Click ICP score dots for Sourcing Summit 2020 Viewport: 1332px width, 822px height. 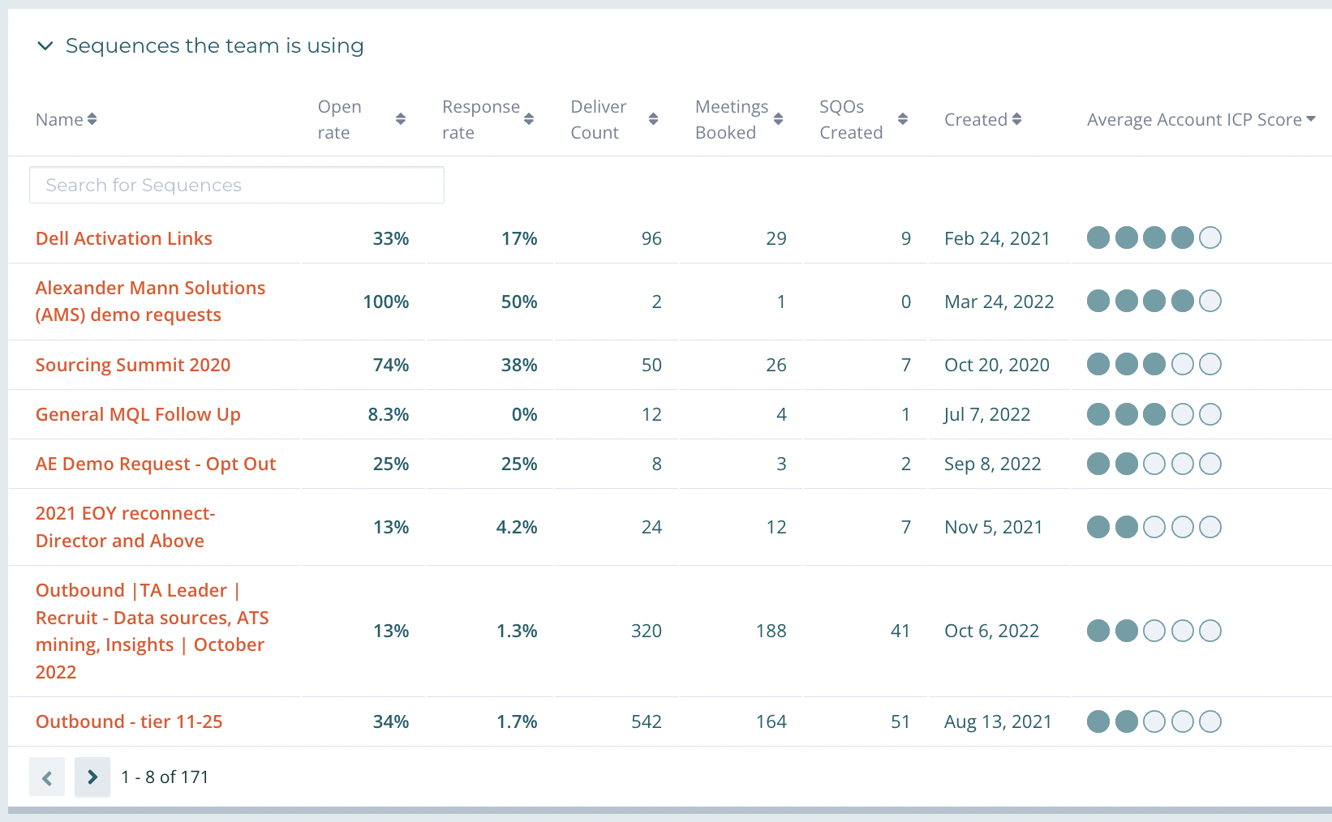click(1154, 364)
